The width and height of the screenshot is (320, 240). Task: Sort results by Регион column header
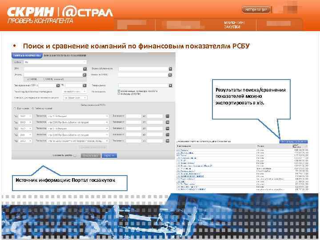tap(260, 146)
